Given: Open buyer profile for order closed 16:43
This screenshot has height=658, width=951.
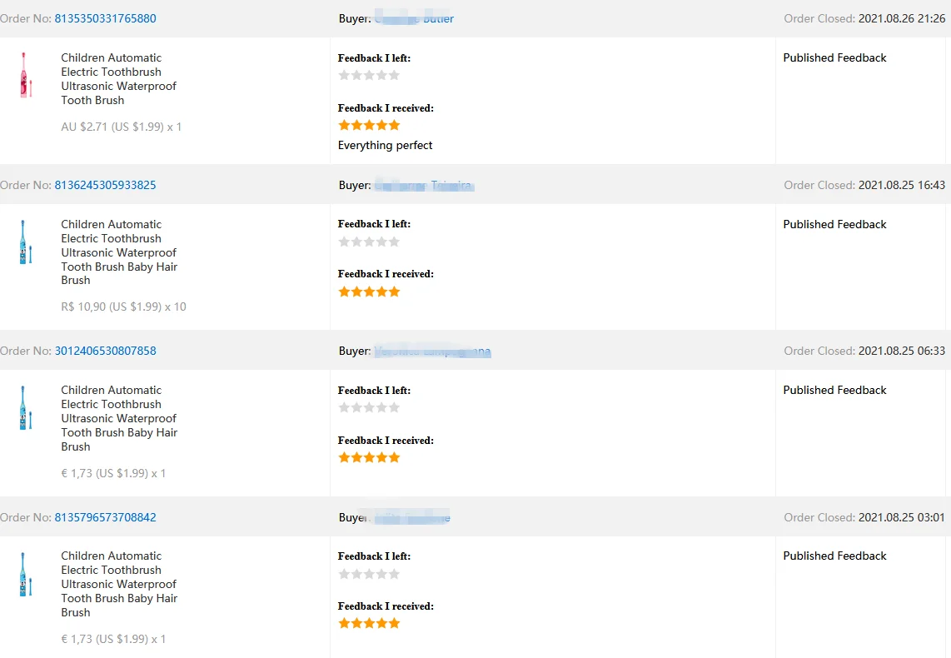Looking at the screenshot, I should (x=424, y=185).
